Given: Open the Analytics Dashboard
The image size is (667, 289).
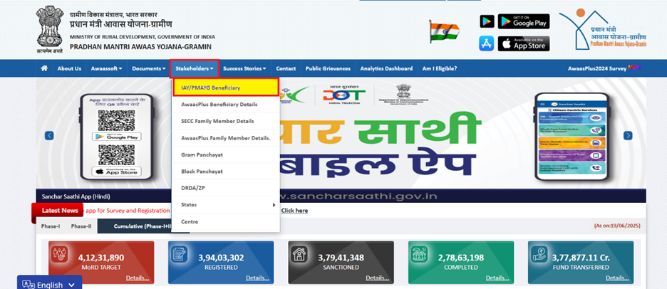Looking at the screenshot, I should click(386, 68).
